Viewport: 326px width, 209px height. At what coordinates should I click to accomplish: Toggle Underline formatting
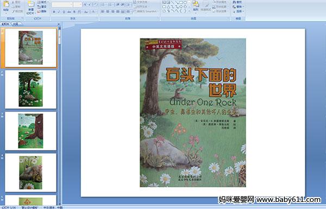click(64, 12)
